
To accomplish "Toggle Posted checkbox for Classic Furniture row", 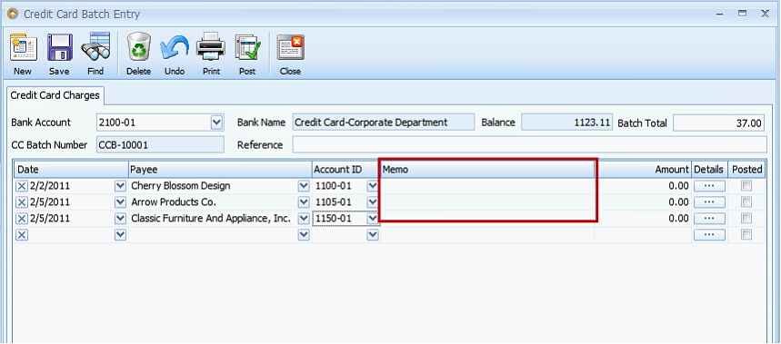I will 746,219.
